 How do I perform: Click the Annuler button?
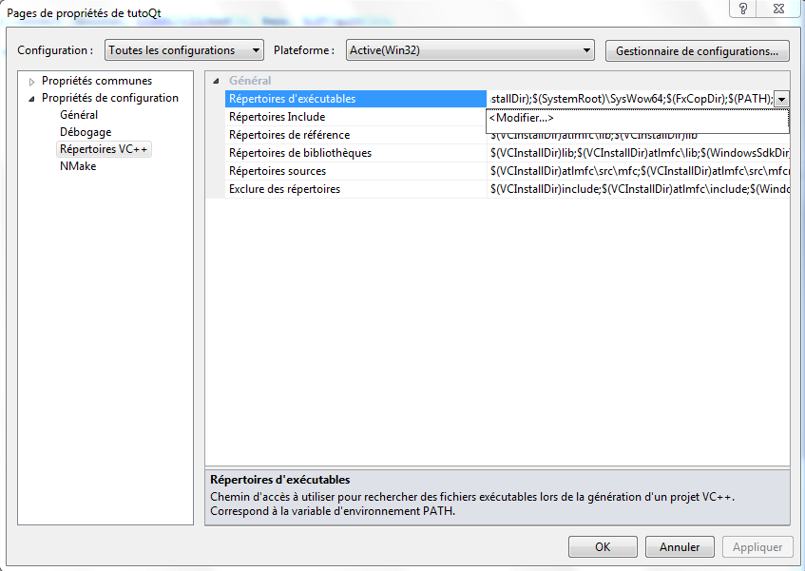pyautogui.click(x=680, y=547)
